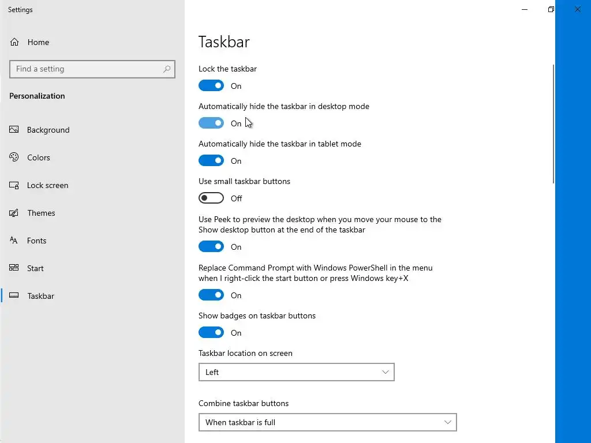Click the search magnifier icon
The image size is (591, 443).
click(x=167, y=69)
